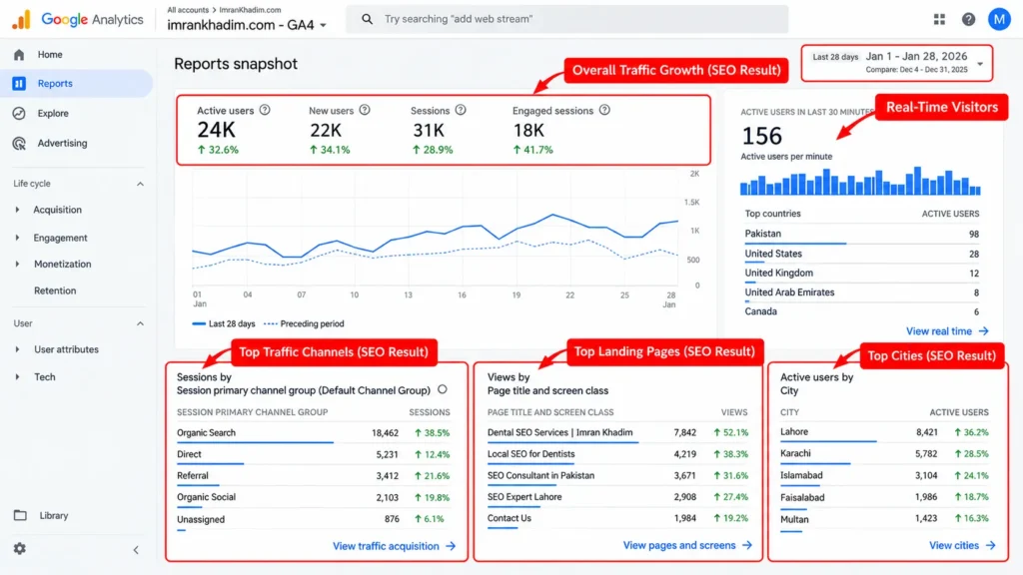
Task: Click the info icon next to Sessions
Action: tap(461, 110)
